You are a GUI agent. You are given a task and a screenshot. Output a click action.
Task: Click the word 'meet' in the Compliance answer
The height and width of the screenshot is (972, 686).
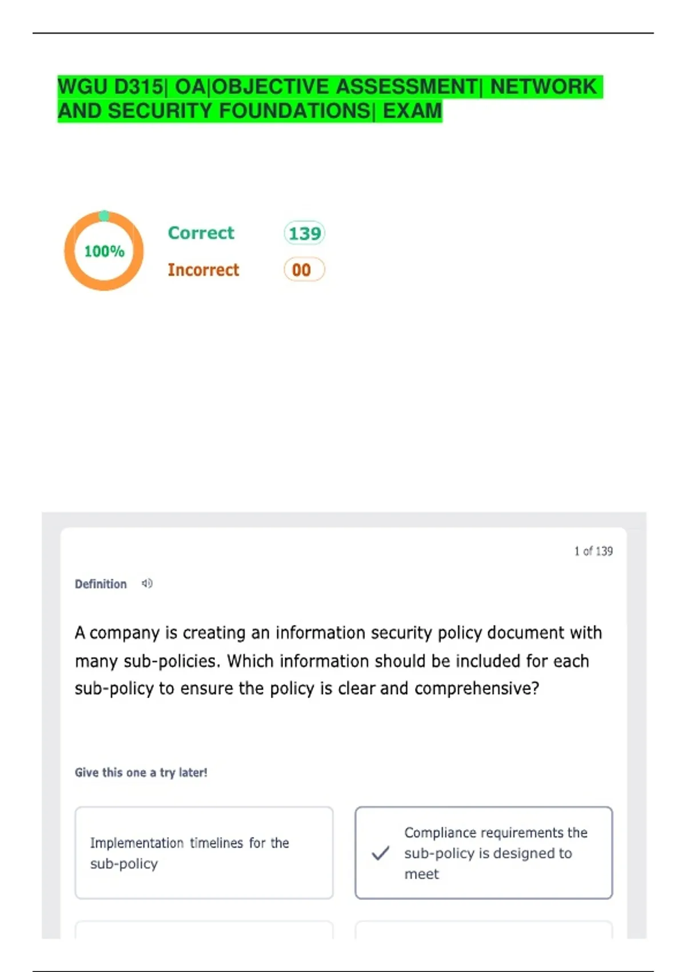click(421, 874)
